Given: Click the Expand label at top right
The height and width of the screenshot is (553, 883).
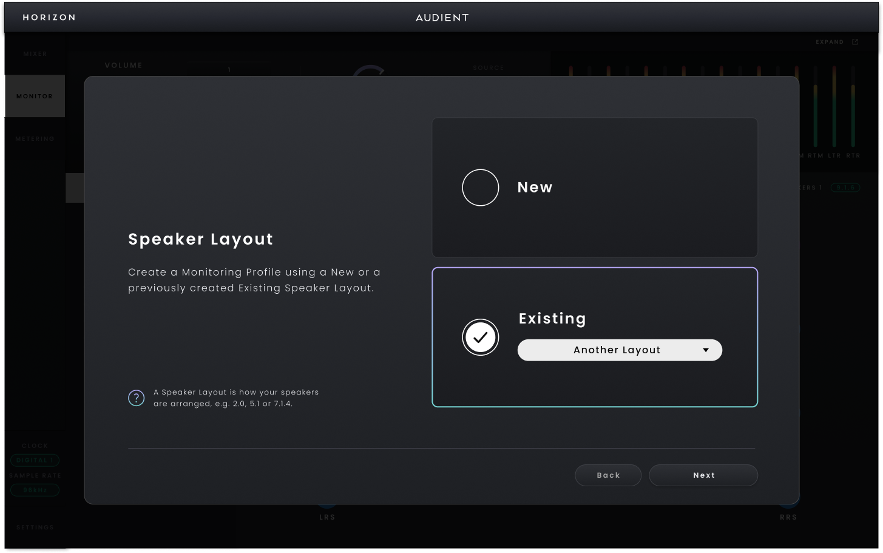Looking at the screenshot, I should coord(830,42).
